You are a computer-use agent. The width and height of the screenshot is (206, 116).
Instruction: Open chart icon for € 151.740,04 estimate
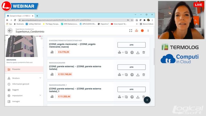tap(52, 74)
